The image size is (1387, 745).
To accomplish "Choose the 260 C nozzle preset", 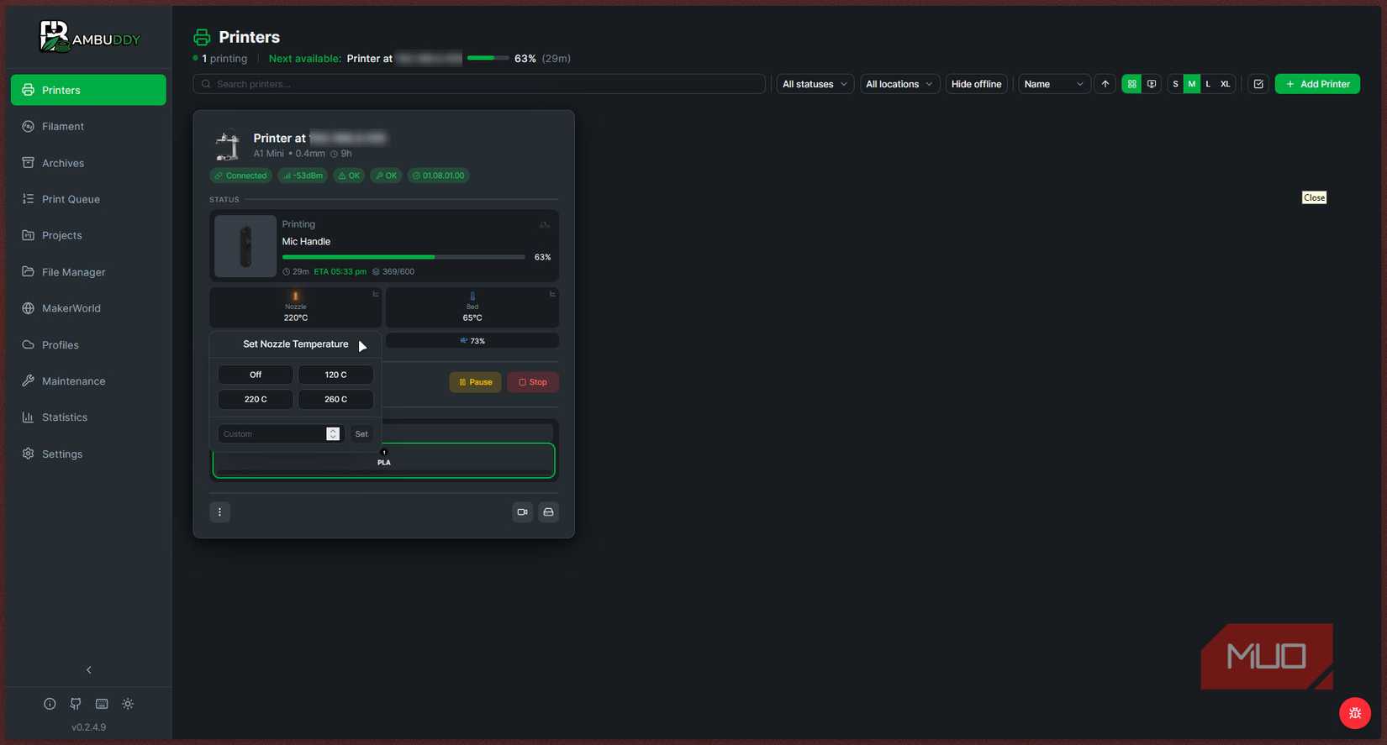I will click(335, 399).
